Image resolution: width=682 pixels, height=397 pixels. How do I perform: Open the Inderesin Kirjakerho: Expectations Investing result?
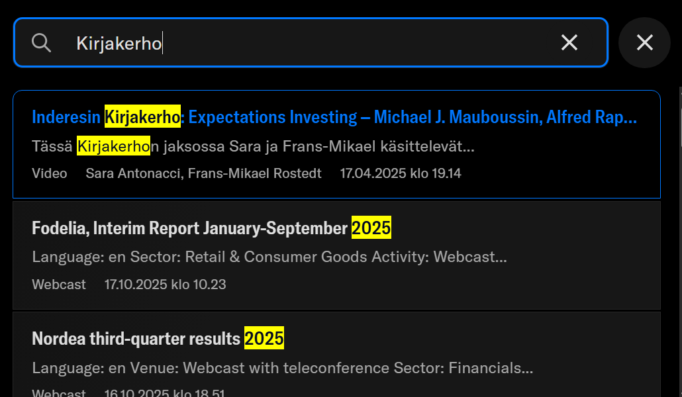point(334,117)
